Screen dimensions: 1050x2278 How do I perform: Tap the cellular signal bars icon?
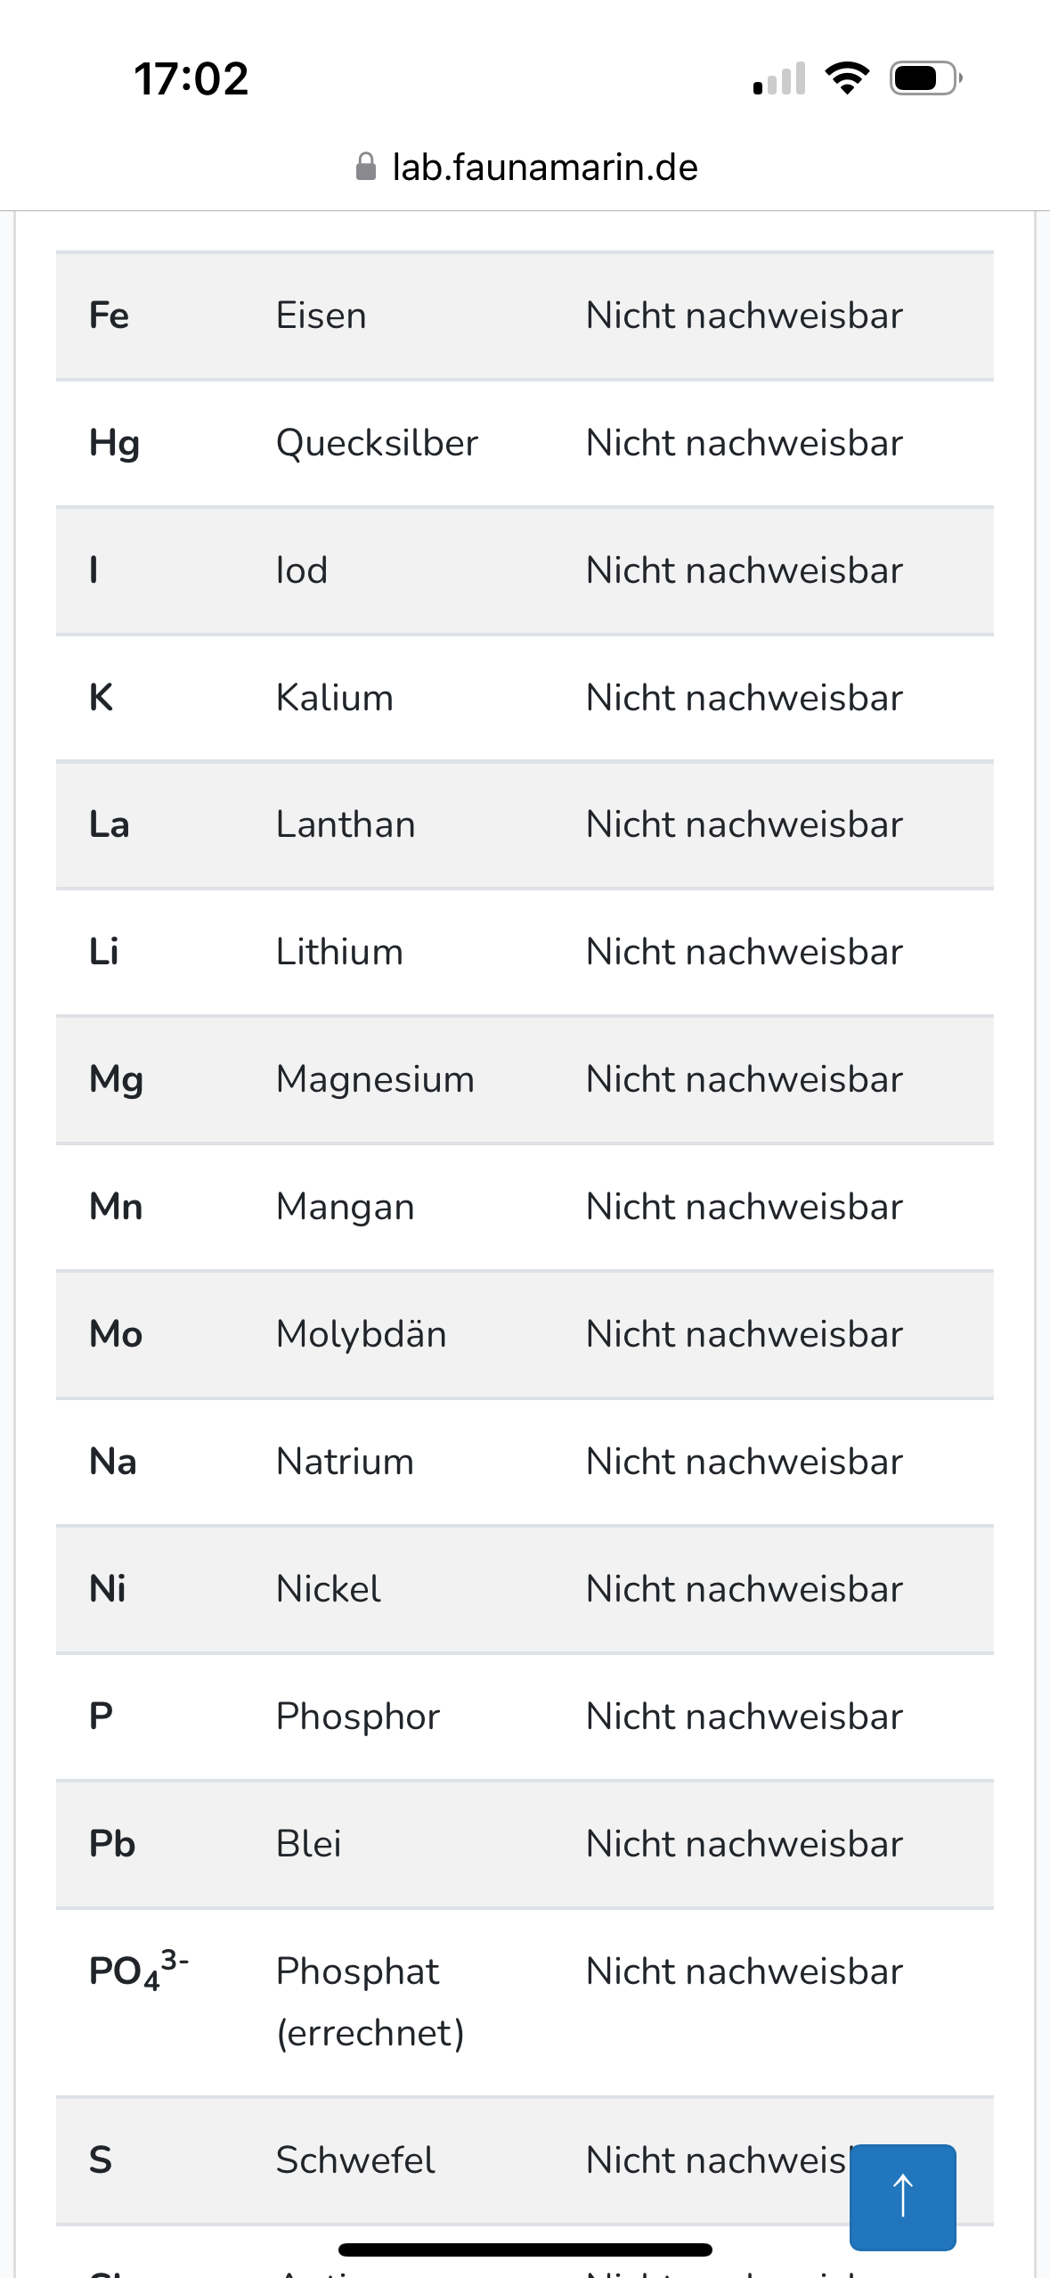(779, 78)
